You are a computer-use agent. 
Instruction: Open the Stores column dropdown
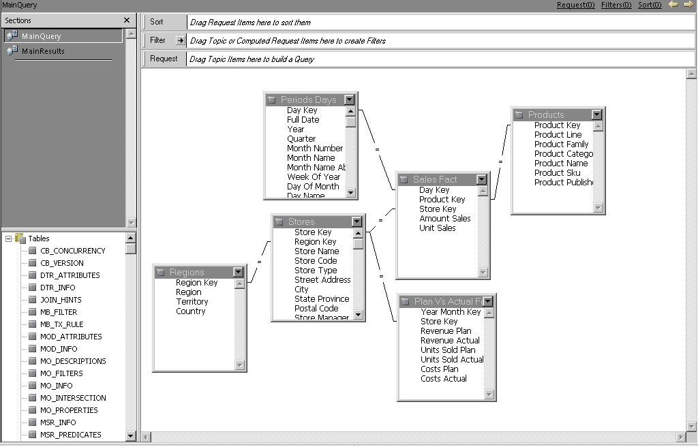358,221
